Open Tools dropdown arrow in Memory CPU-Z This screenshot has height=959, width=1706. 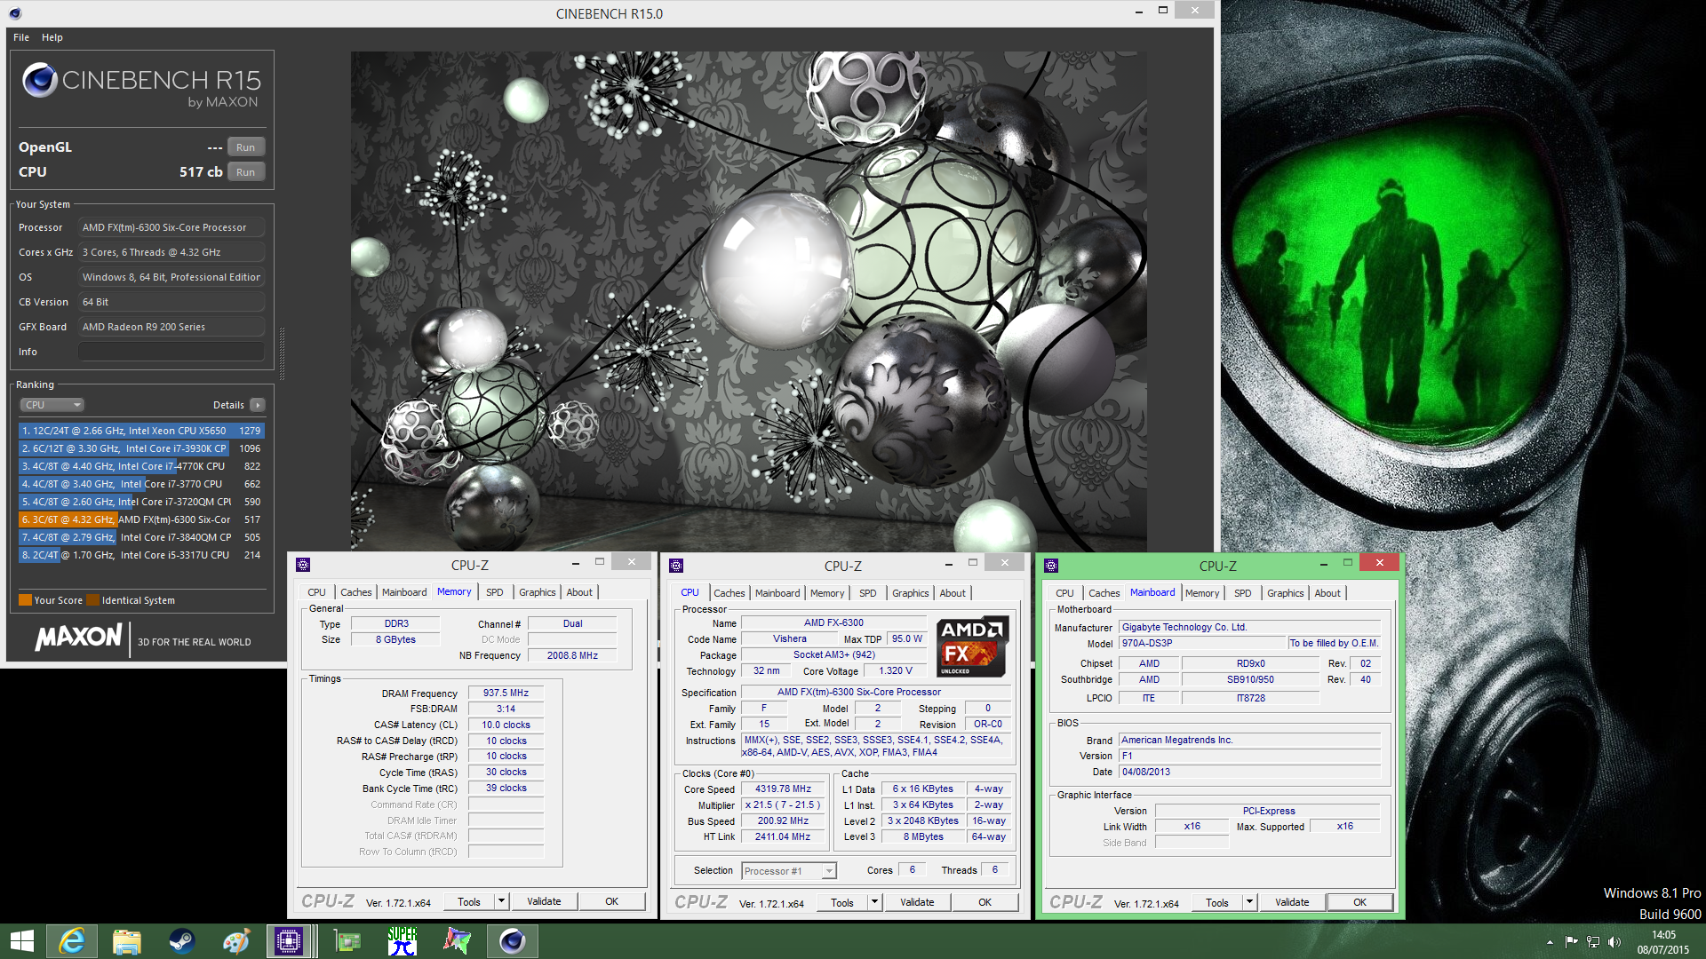tap(501, 901)
